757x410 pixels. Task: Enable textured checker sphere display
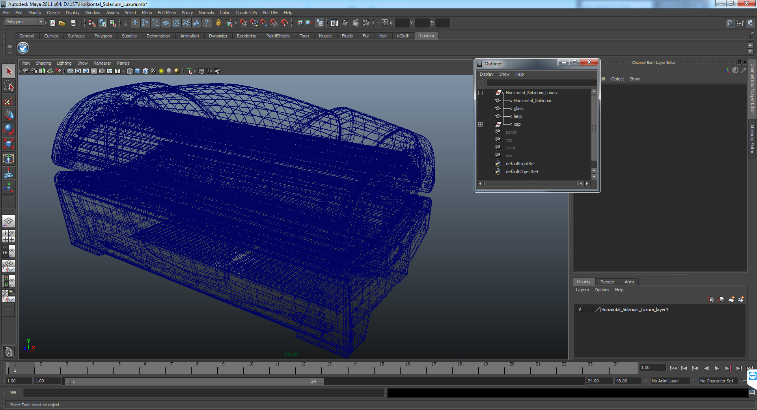[x=153, y=71]
